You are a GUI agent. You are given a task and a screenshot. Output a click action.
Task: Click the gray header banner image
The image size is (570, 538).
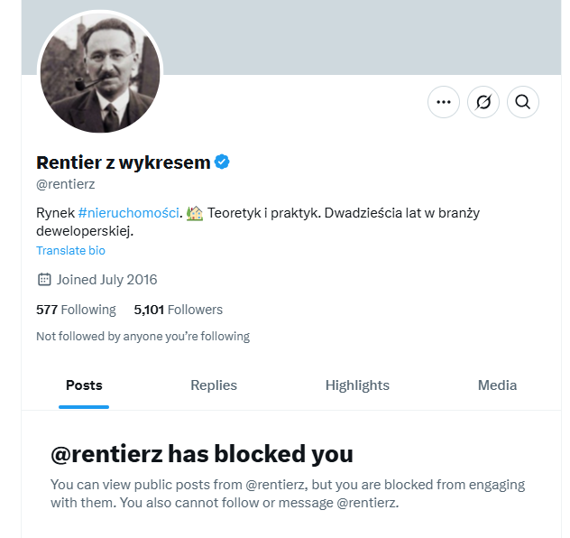361,36
